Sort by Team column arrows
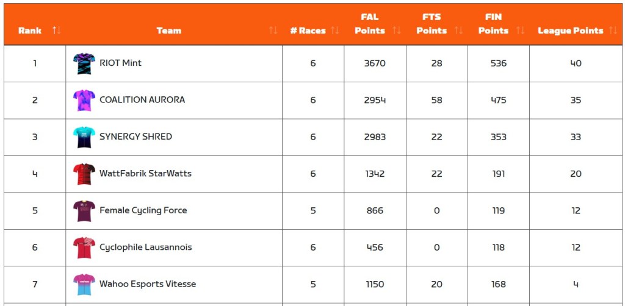 pyautogui.click(x=273, y=30)
